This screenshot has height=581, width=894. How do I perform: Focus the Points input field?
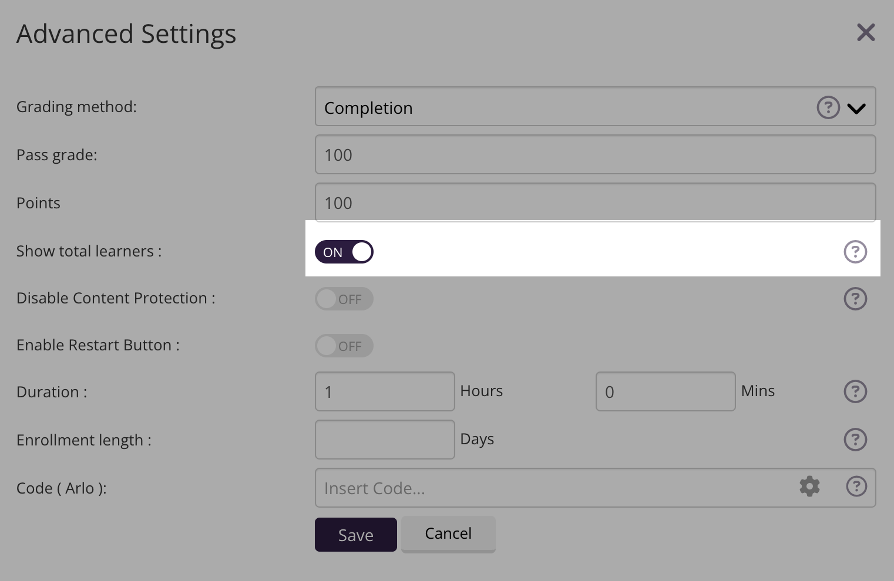595,203
